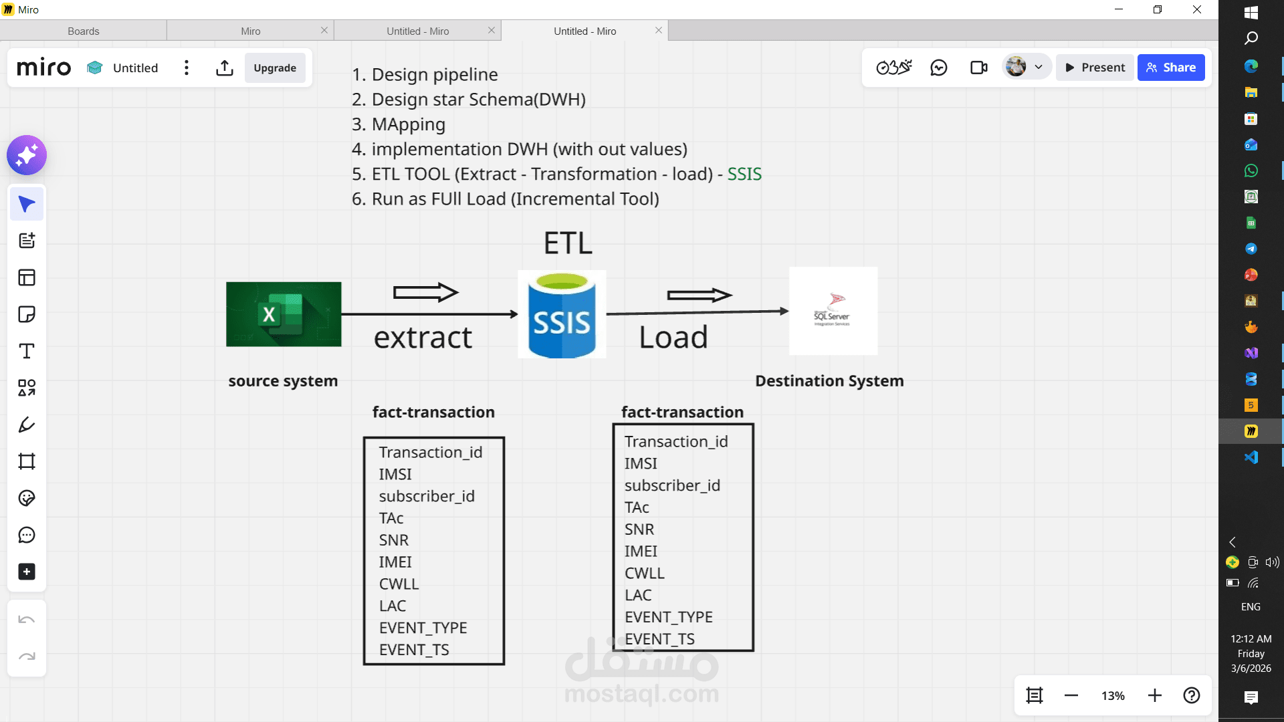This screenshot has width=1284, height=722.
Task: Expand the user avatar dropdown arrow
Action: (1039, 68)
